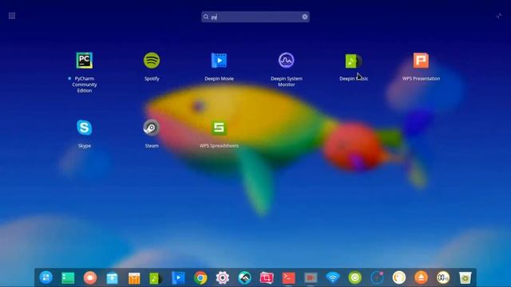Screen dimensions: 511x287
Task: Exit fullscreen launcher via top-right icon
Action: coord(499,16)
